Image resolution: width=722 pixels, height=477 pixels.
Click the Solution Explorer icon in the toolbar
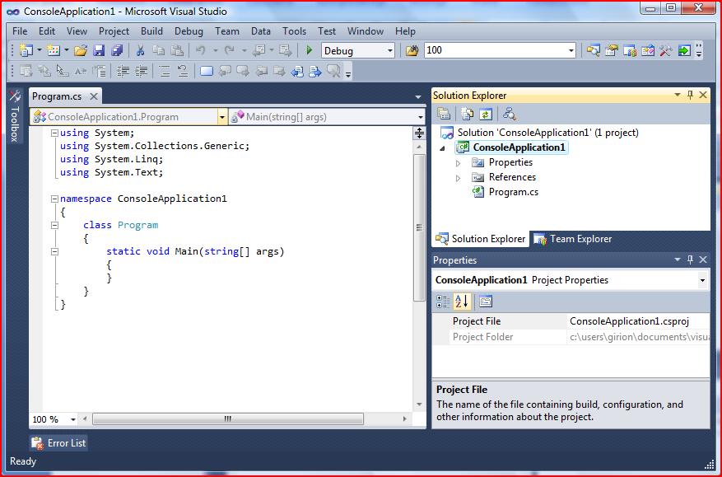click(x=593, y=50)
